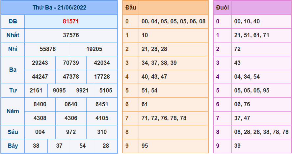This screenshot has width=292, height=154.
Task: Click fifth prize number 4105
Action: (102, 118)
